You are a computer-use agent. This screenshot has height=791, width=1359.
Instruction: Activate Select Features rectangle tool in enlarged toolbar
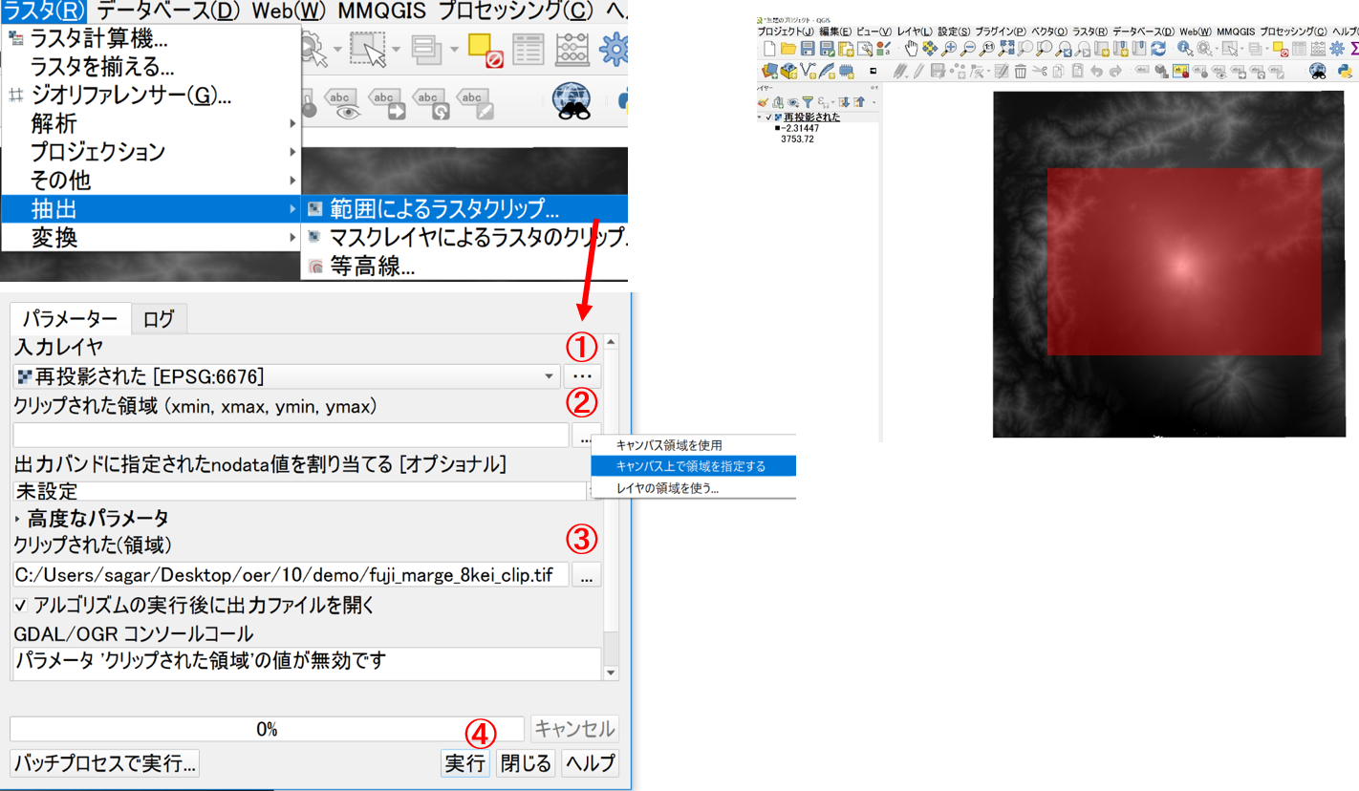click(369, 48)
